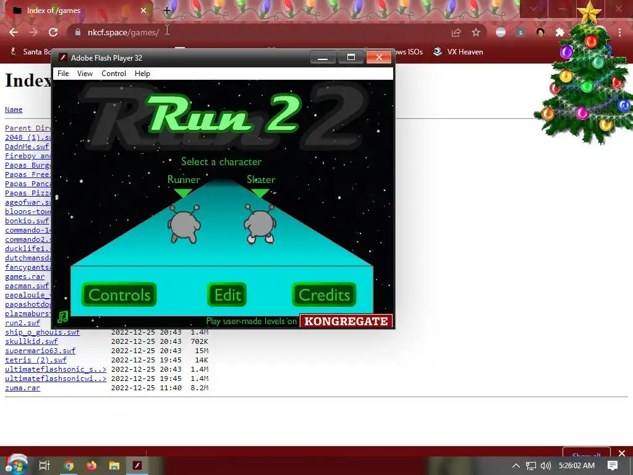Viewport: 633px width, 475px height.
Task: Open Firefox from taskbar
Action: pyautogui.click(x=91, y=466)
